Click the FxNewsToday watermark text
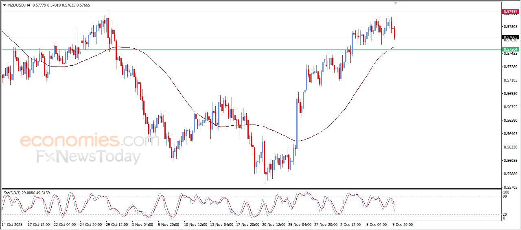Viewport: 521px width, 230px height. click(x=89, y=157)
